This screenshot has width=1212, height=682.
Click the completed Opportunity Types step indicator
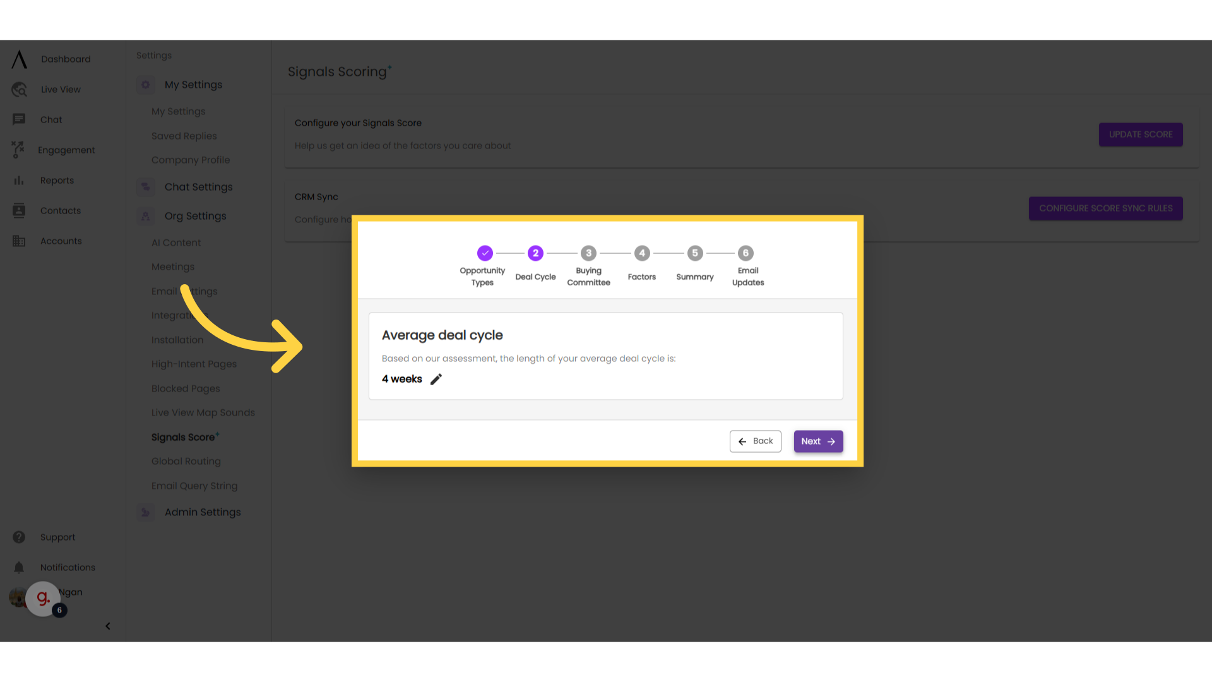(484, 253)
